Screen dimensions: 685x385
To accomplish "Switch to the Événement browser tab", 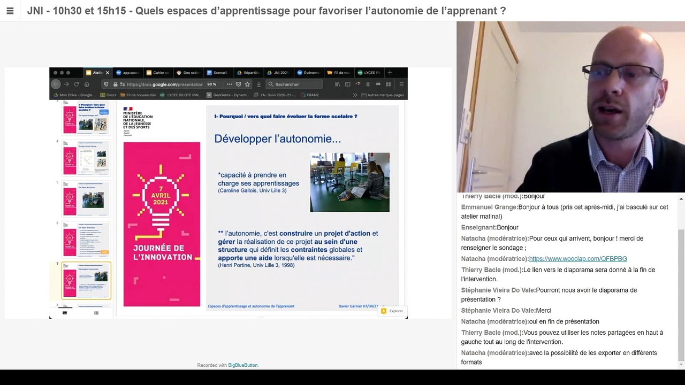I will coord(308,72).
